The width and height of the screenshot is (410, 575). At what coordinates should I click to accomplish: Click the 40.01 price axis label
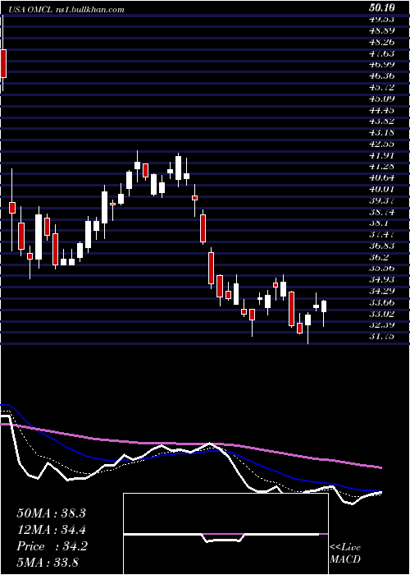pyautogui.click(x=381, y=189)
